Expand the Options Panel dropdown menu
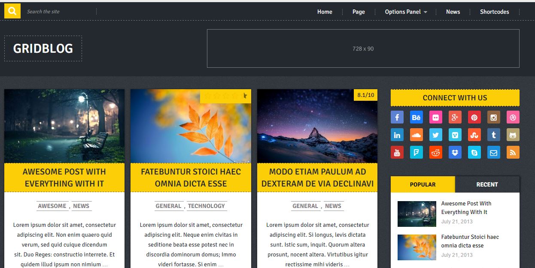 406,12
